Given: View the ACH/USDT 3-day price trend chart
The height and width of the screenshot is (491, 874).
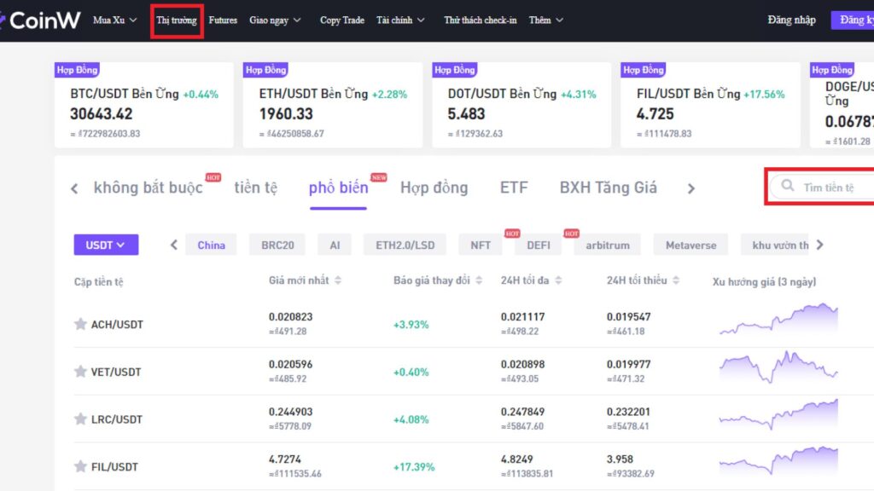Looking at the screenshot, I should (x=778, y=319).
